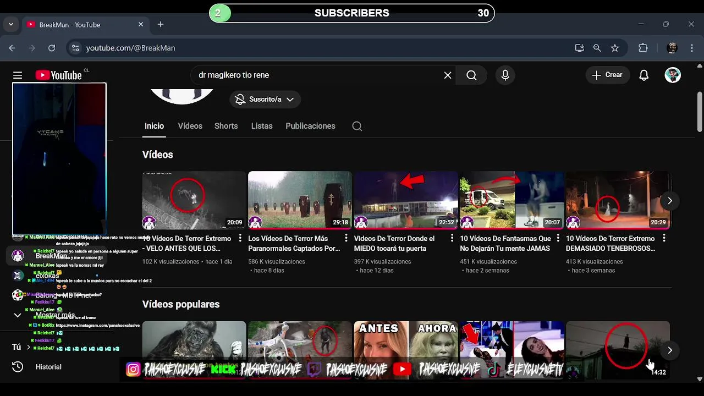Open Chrome extensions puzzle icon

[x=643, y=48]
